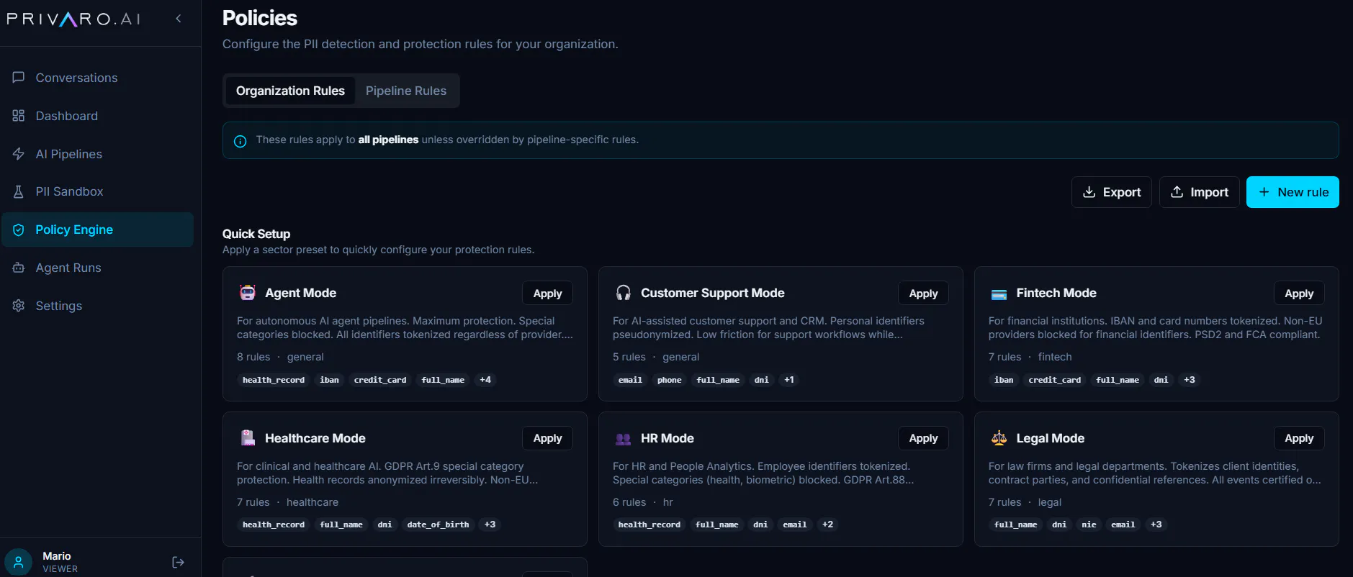Screen dimensions: 1353x577
Task: Click the plus icon on New rule
Action: (x=1264, y=192)
